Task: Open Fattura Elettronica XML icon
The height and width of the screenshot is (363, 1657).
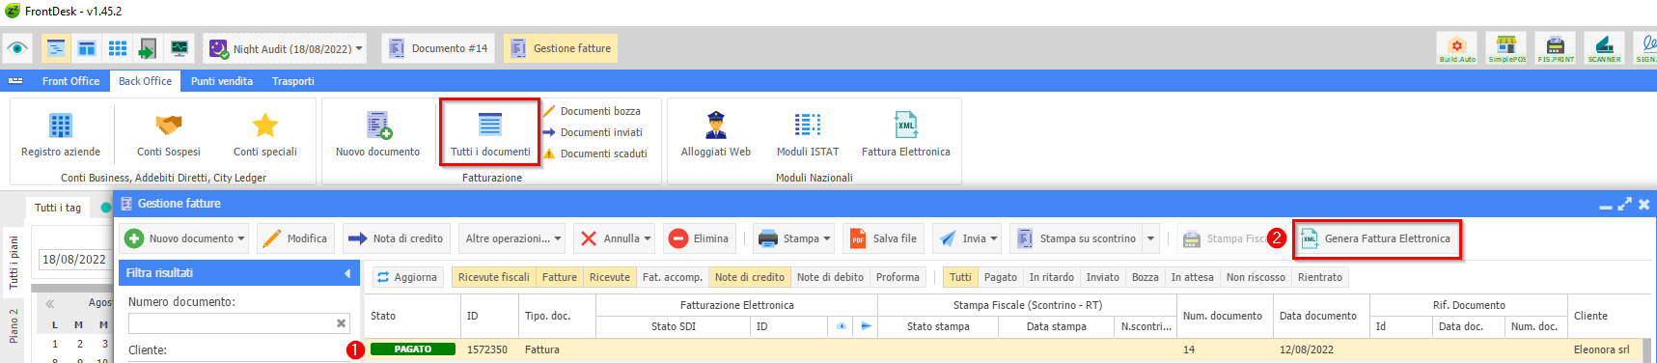Action: pyautogui.click(x=906, y=125)
